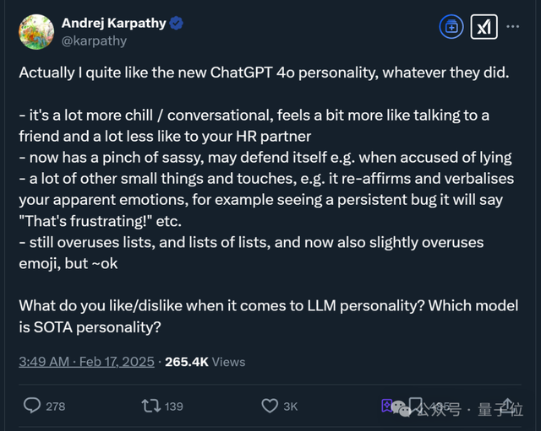Open Andrej Karpathy's profile picture
Screen dimensions: 541x431
pyautogui.click(x=36, y=33)
